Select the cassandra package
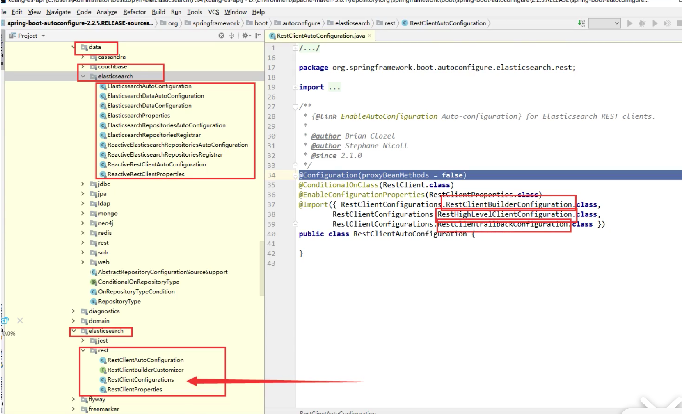 (x=112, y=57)
